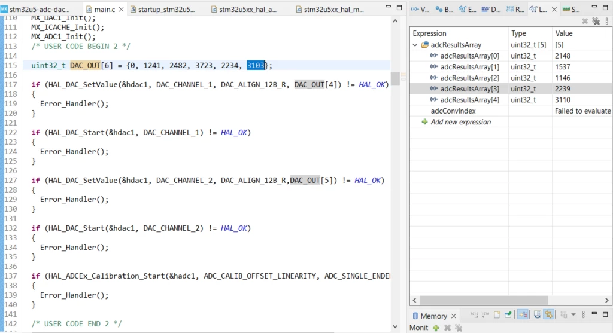
Task: Switch to startup_stm32u5 editor tab
Action: click(163, 10)
